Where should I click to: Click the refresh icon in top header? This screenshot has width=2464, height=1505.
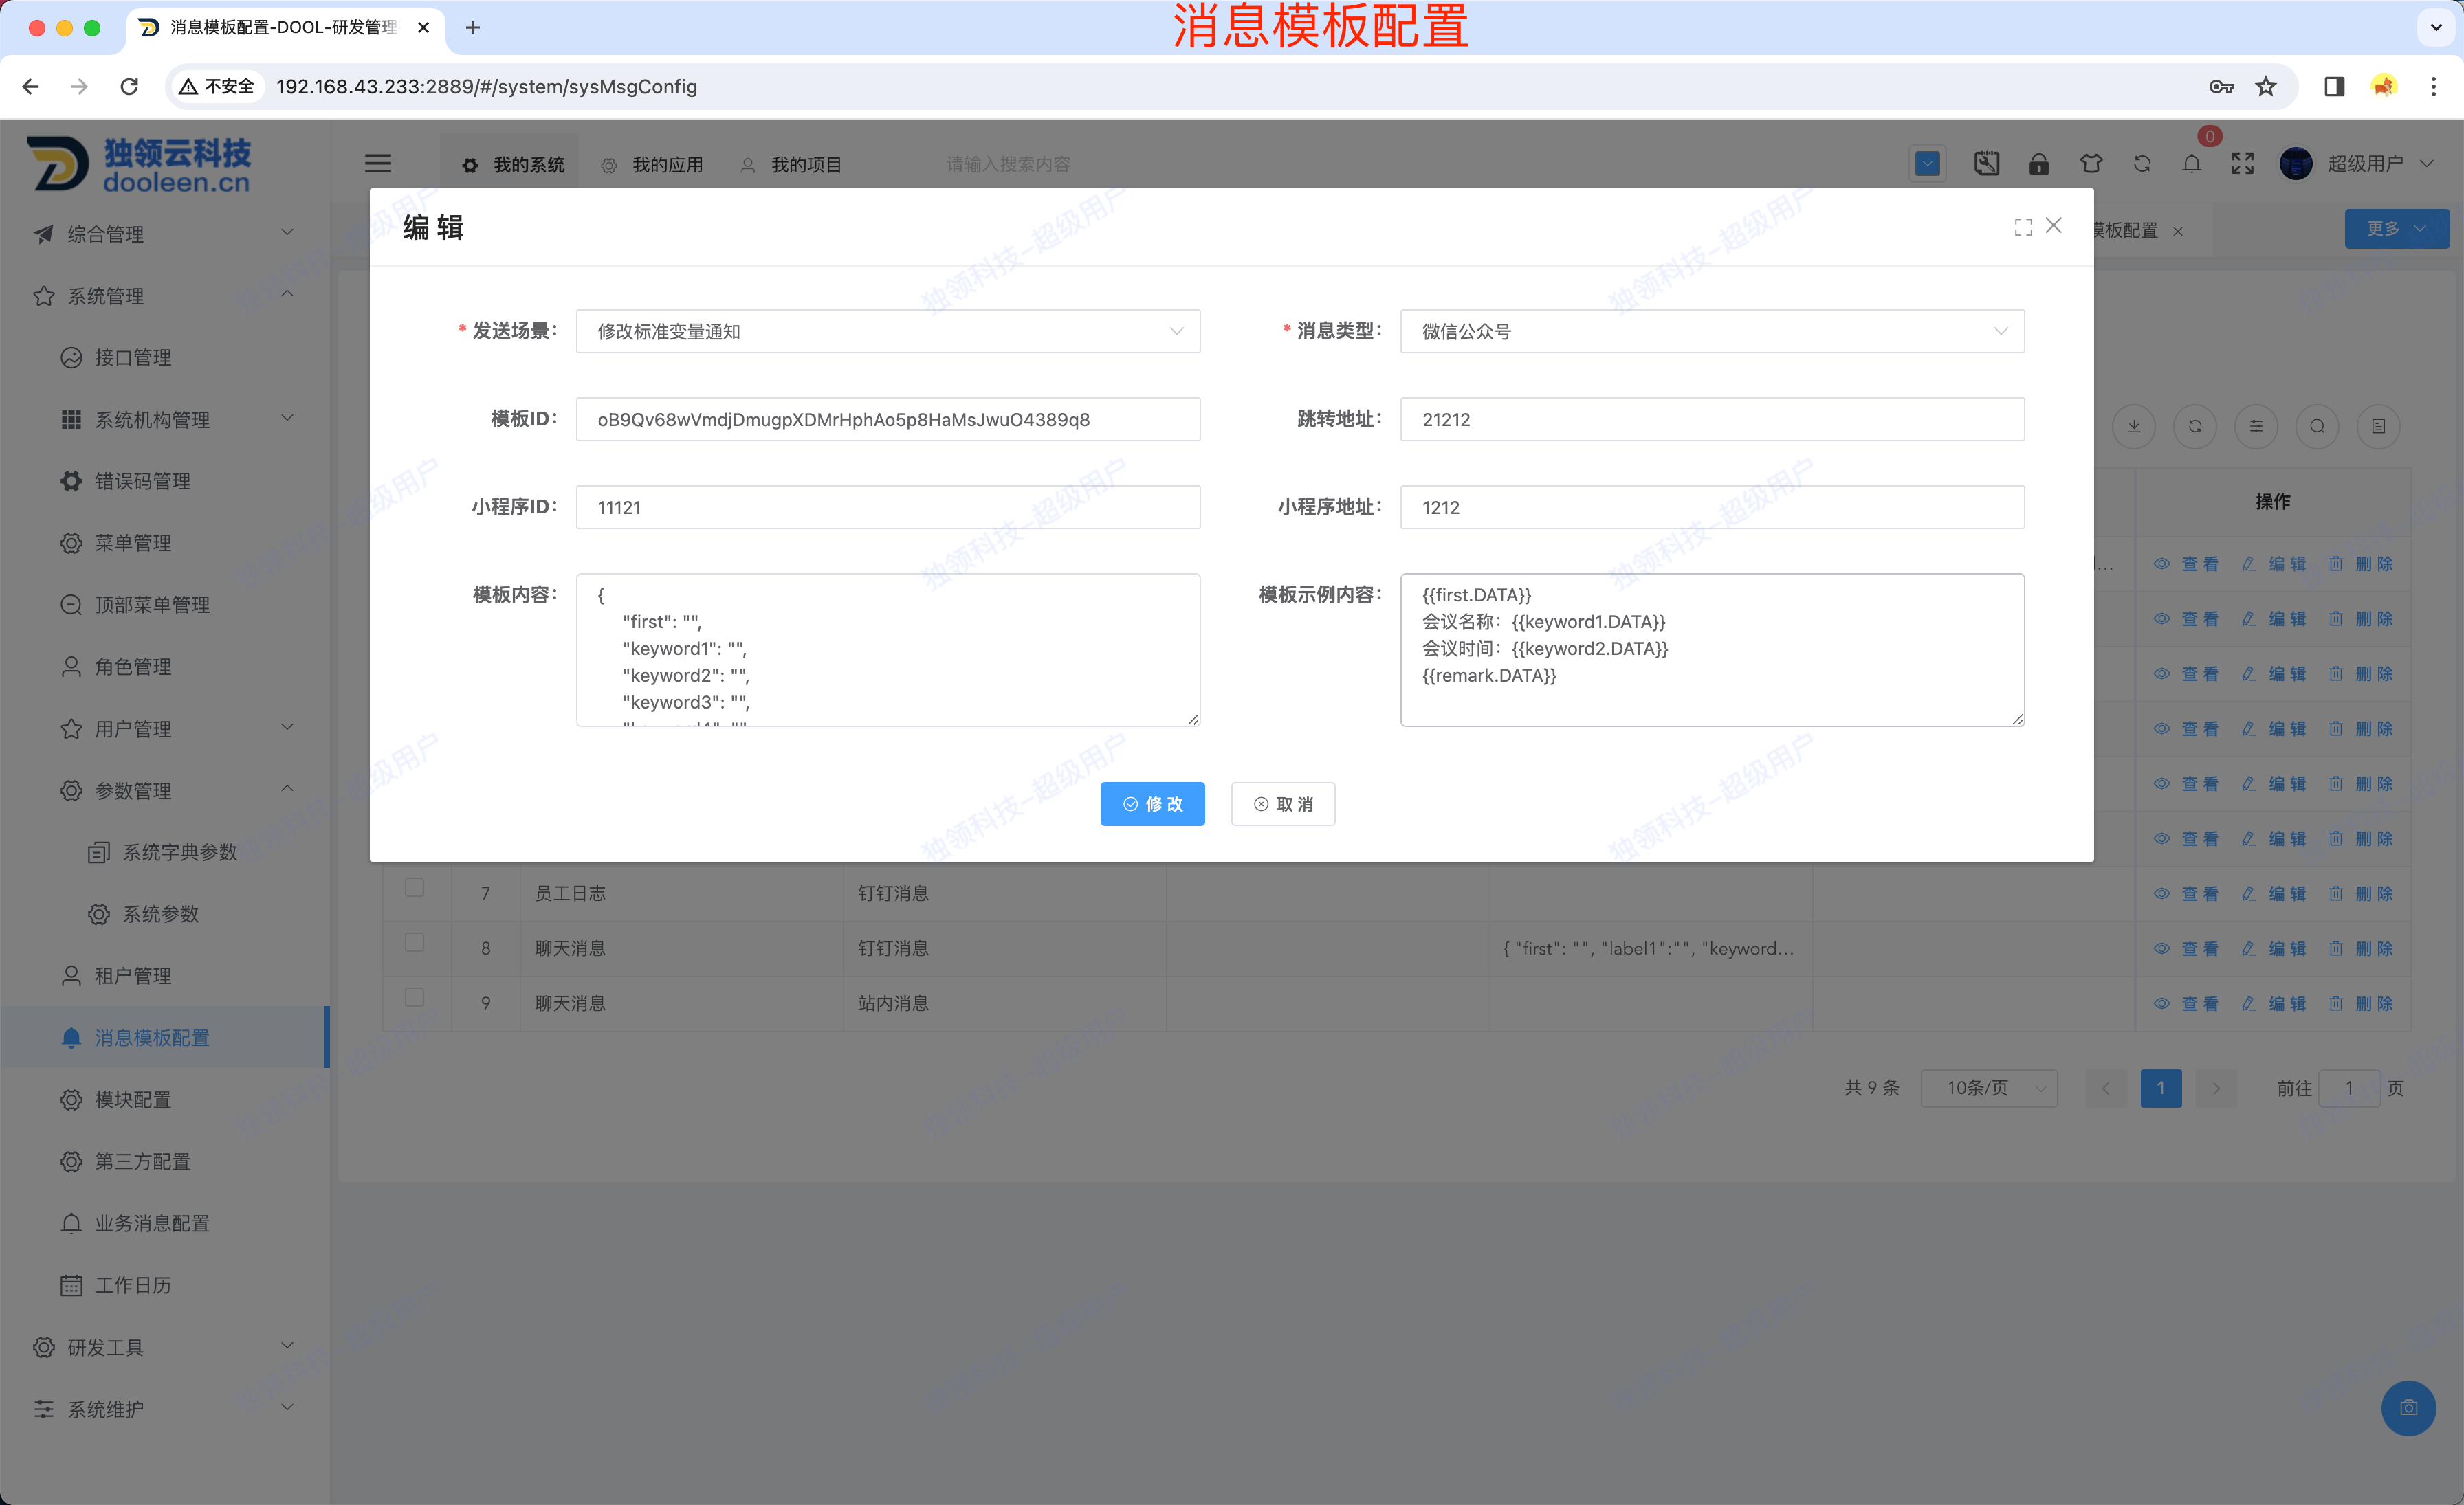point(2142,164)
